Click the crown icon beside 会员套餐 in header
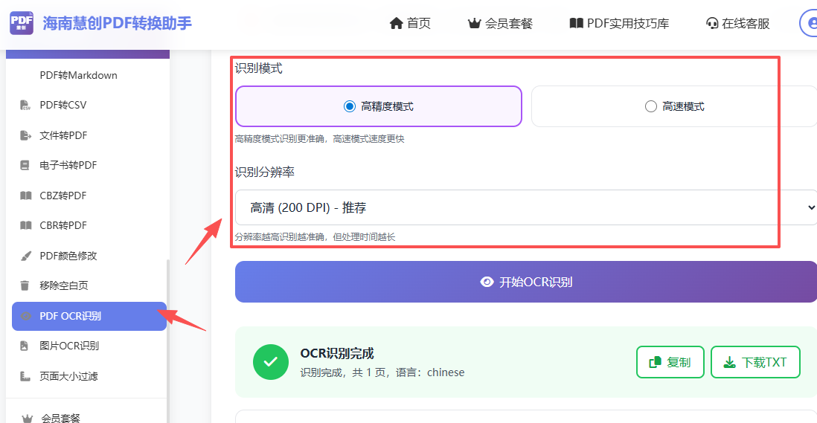Screen dimensions: 817x423 474,23
